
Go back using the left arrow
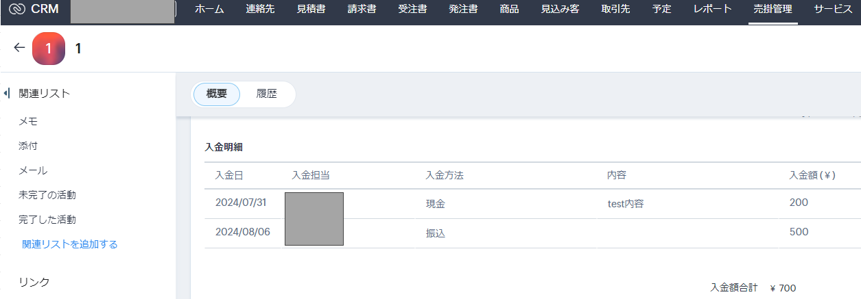click(x=19, y=47)
